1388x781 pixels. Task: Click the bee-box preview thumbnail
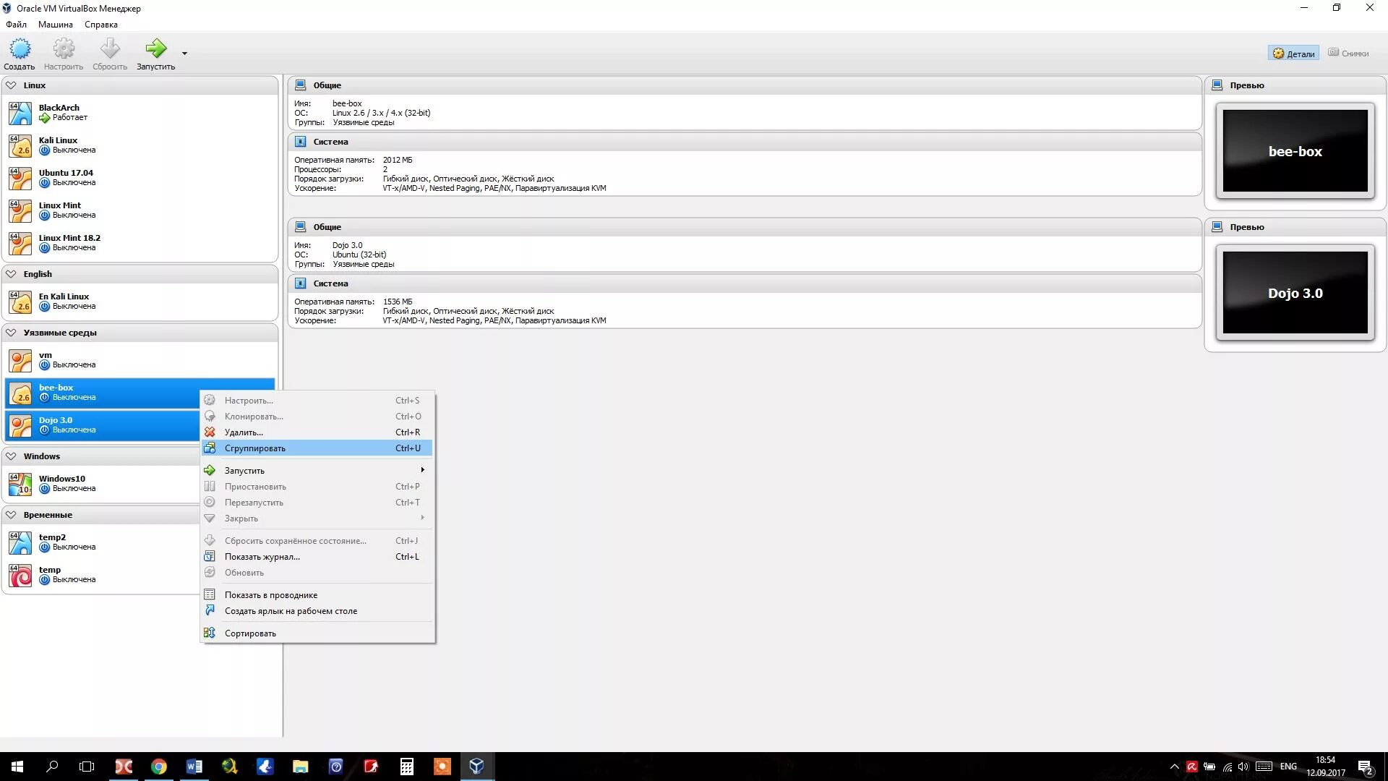pos(1295,151)
